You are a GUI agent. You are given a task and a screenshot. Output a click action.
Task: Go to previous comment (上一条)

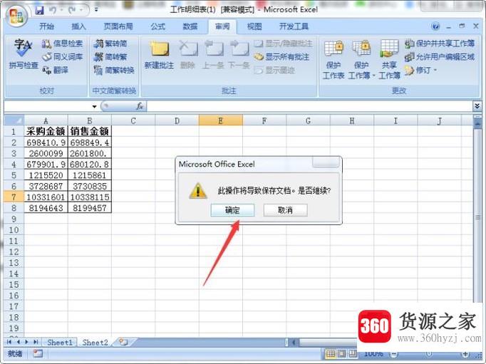[x=213, y=55]
